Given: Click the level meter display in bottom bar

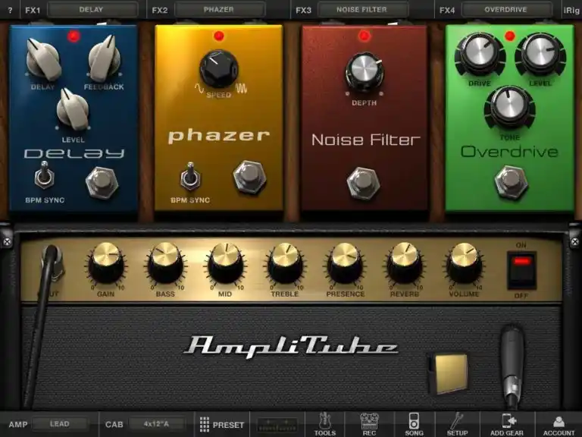Looking at the screenshot, I should click(x=277, y=424).
